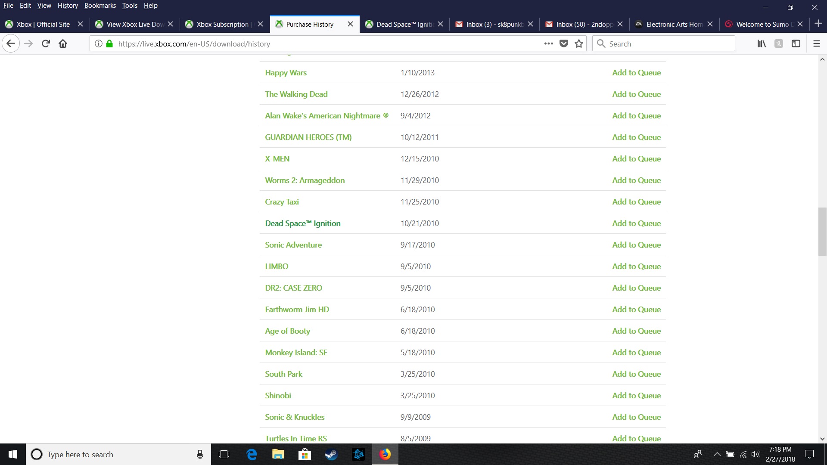
Task: Open the Library icon in toolbar
Action: (x=762, y=43)
